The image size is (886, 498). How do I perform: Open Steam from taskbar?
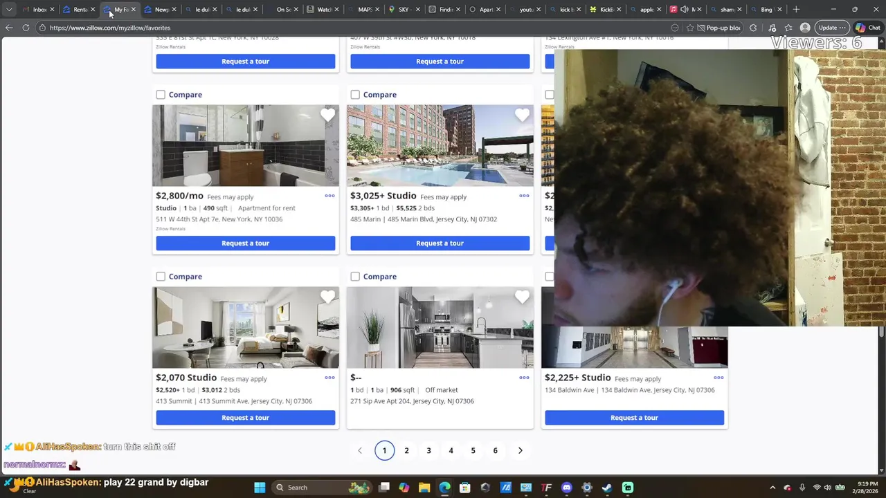(607, 488)
